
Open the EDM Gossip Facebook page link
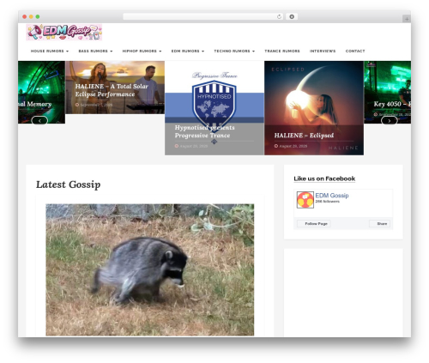332,196
